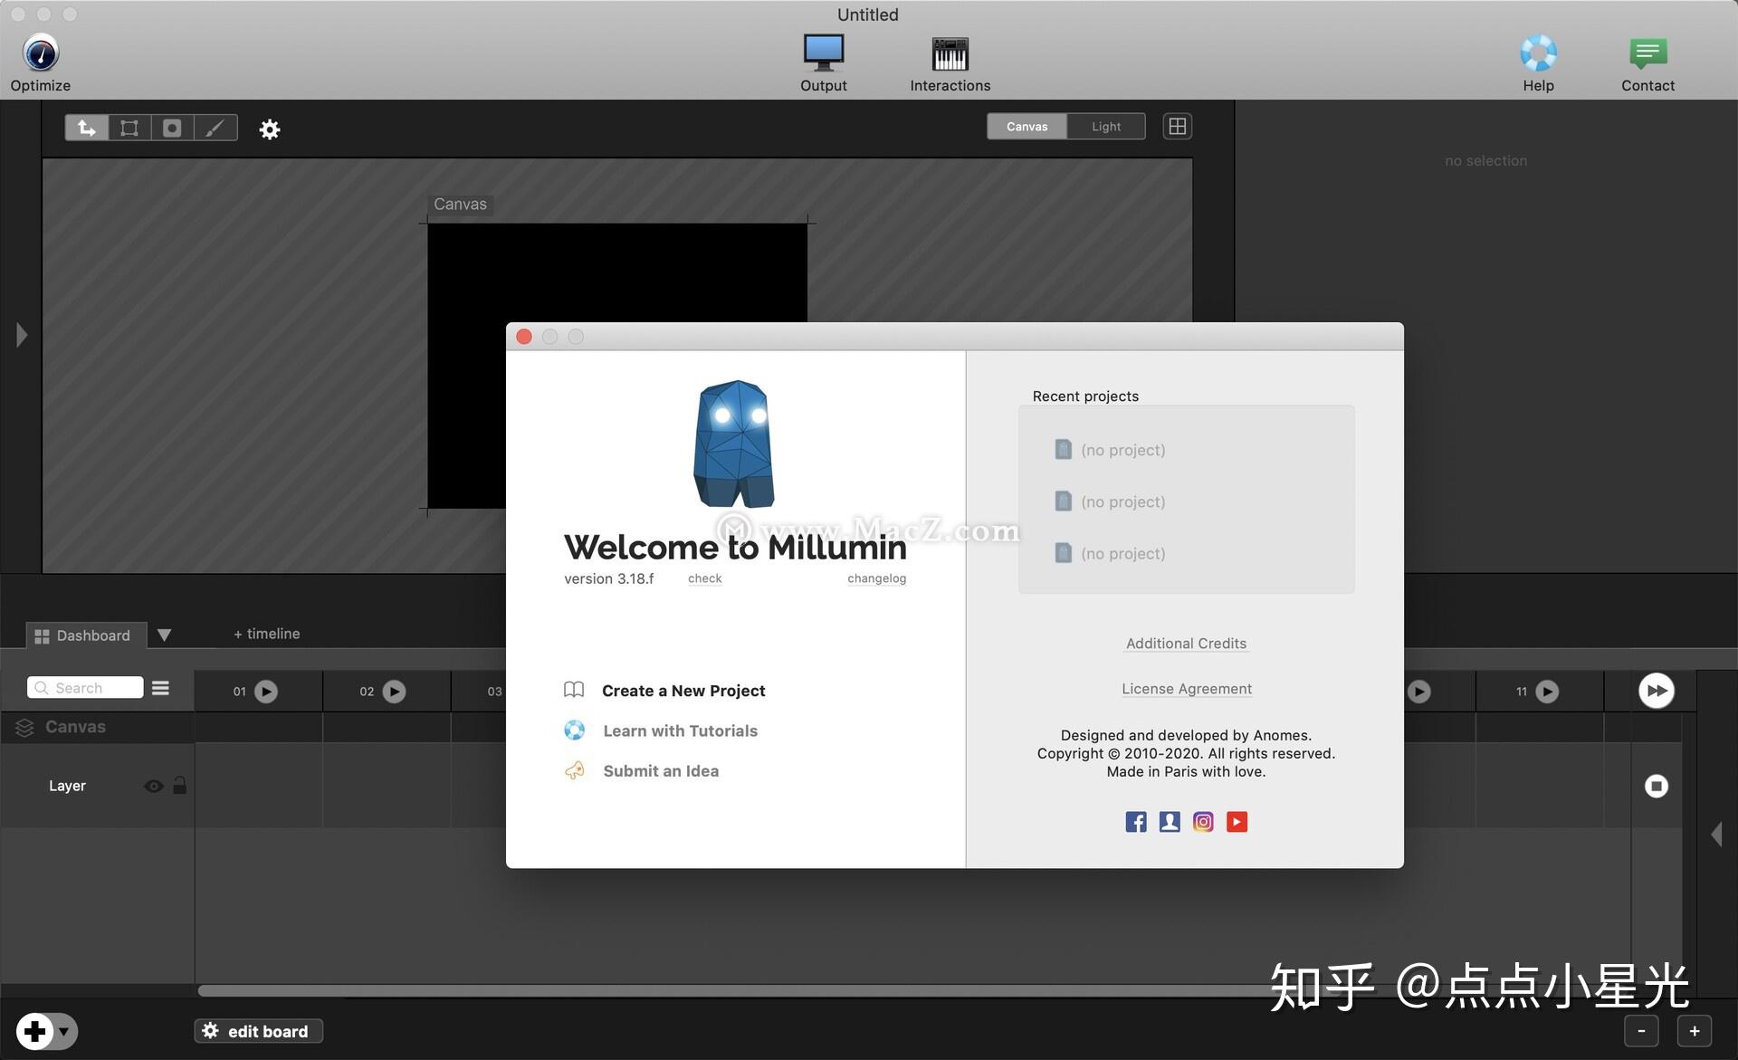Click Create a New Project
The image size is (1738, 1060).
point(683,691)
